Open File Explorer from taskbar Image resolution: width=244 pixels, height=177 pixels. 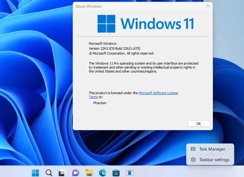point(89,173)
